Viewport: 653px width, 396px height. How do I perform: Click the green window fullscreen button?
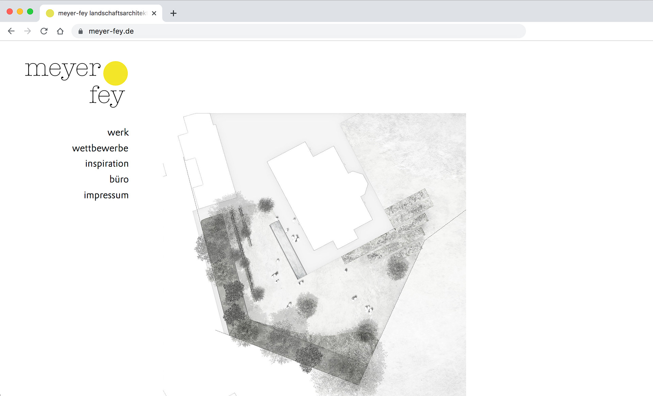click(30, 12)
